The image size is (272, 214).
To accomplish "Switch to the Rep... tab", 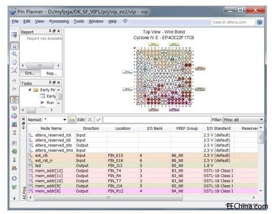I will tap(52, 73).
